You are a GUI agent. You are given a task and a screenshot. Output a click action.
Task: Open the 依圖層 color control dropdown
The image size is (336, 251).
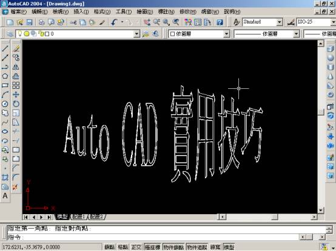226,34
